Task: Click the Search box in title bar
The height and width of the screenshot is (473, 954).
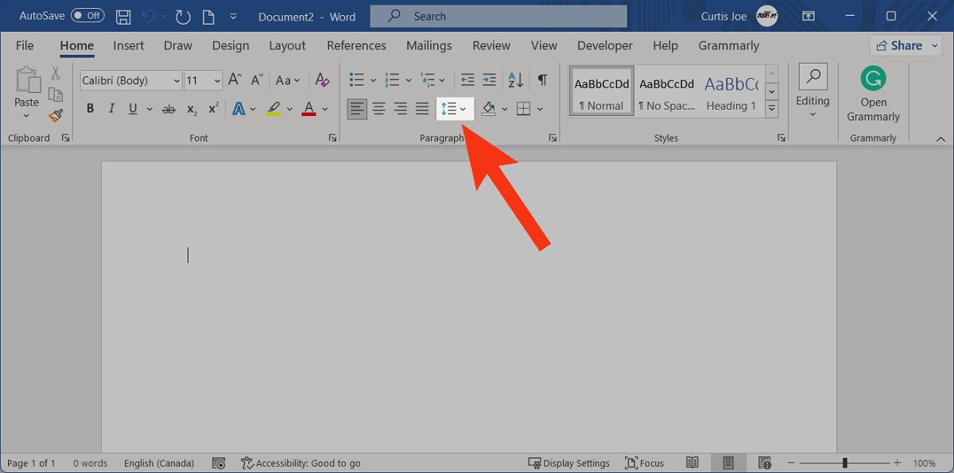Action: (498, 16)
